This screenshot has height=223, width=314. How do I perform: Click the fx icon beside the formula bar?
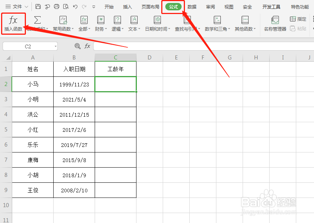(87, 46)
